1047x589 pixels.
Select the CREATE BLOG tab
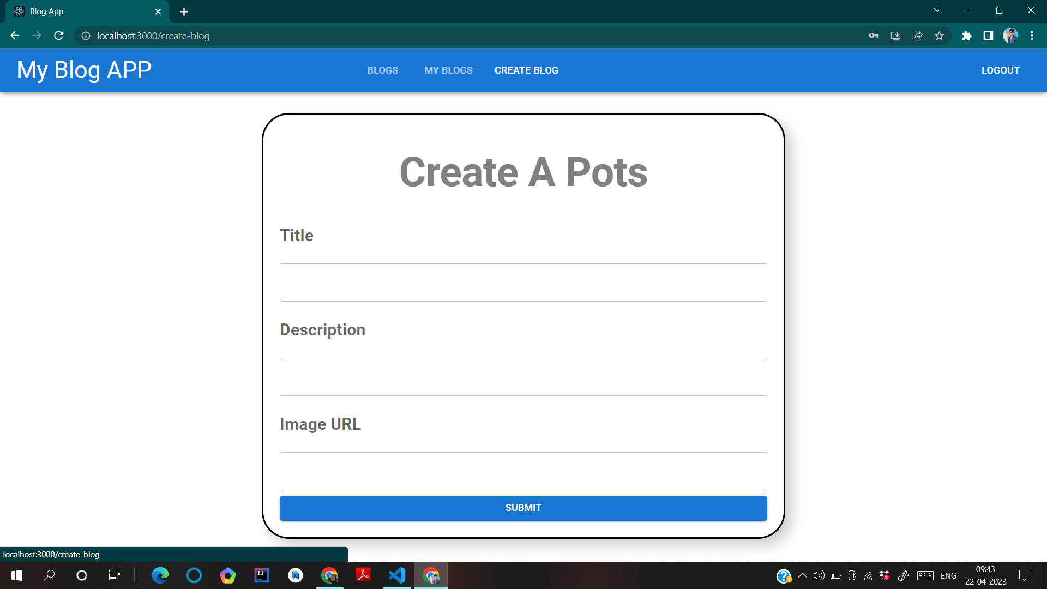point(526,70)
